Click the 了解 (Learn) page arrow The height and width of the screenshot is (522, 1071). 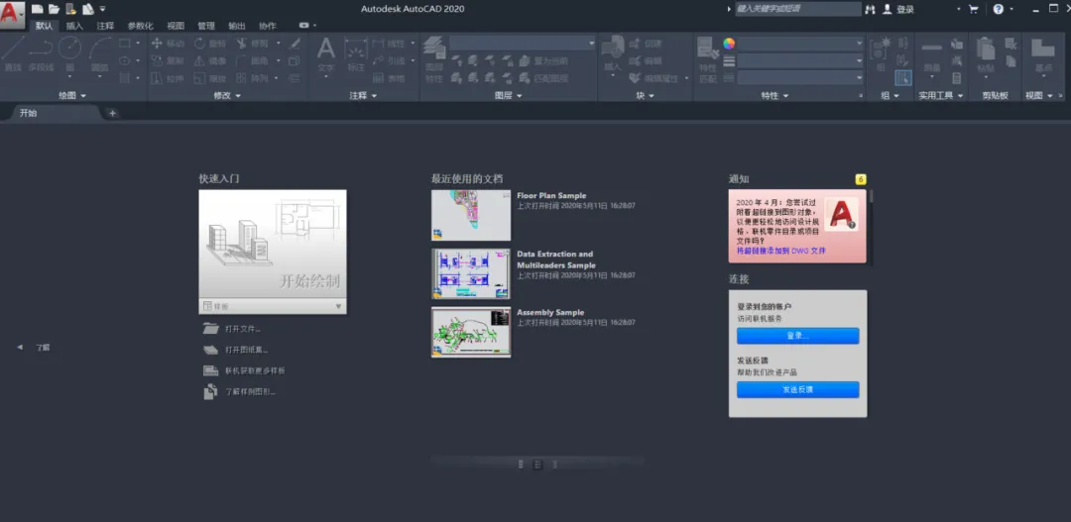coord(20,348)
